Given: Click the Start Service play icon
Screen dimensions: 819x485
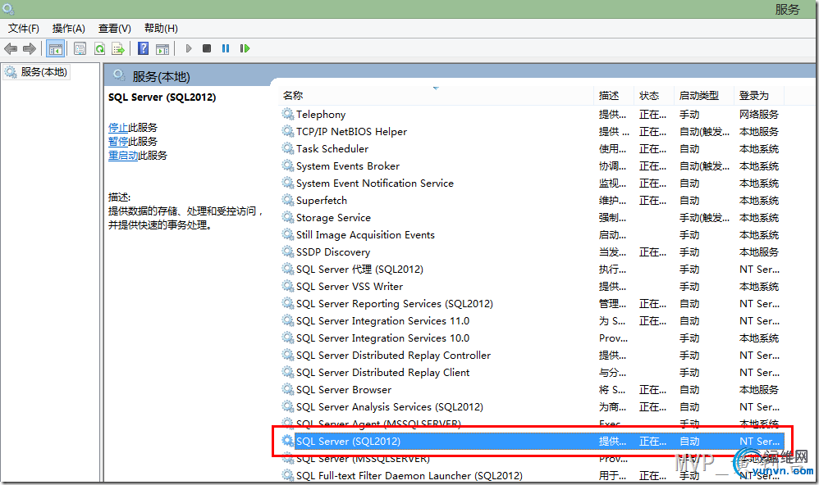Looking at the screenshot, I should (x=189, y=48).
